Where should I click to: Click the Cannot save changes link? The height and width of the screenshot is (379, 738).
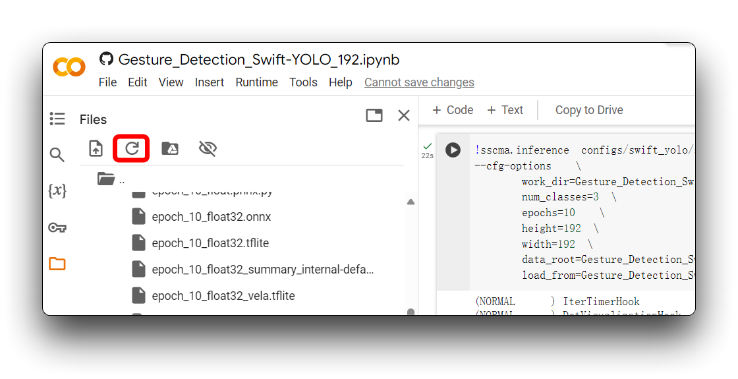point(419,82)
